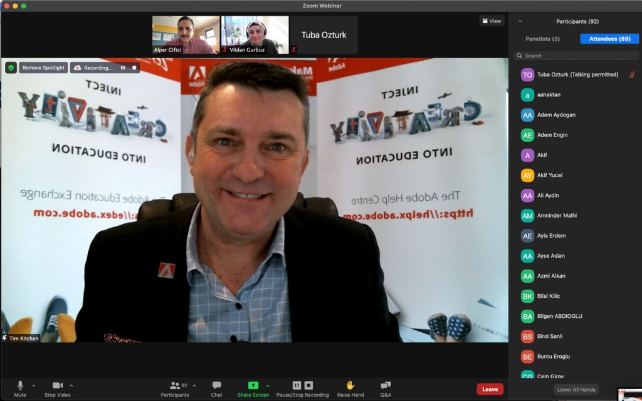This screenshot has width=642, height=401.
Task: Click the green encryption shield icon
Action: pyautogui.click(x=11, y=68)
